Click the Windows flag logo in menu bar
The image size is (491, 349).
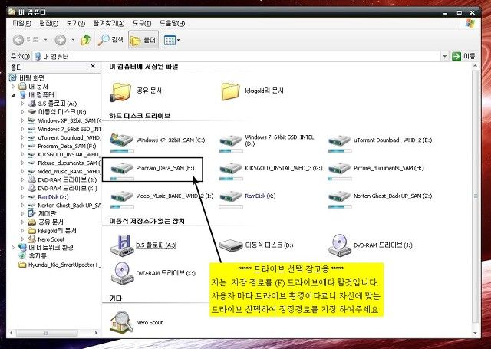click(x=470, y=23)
